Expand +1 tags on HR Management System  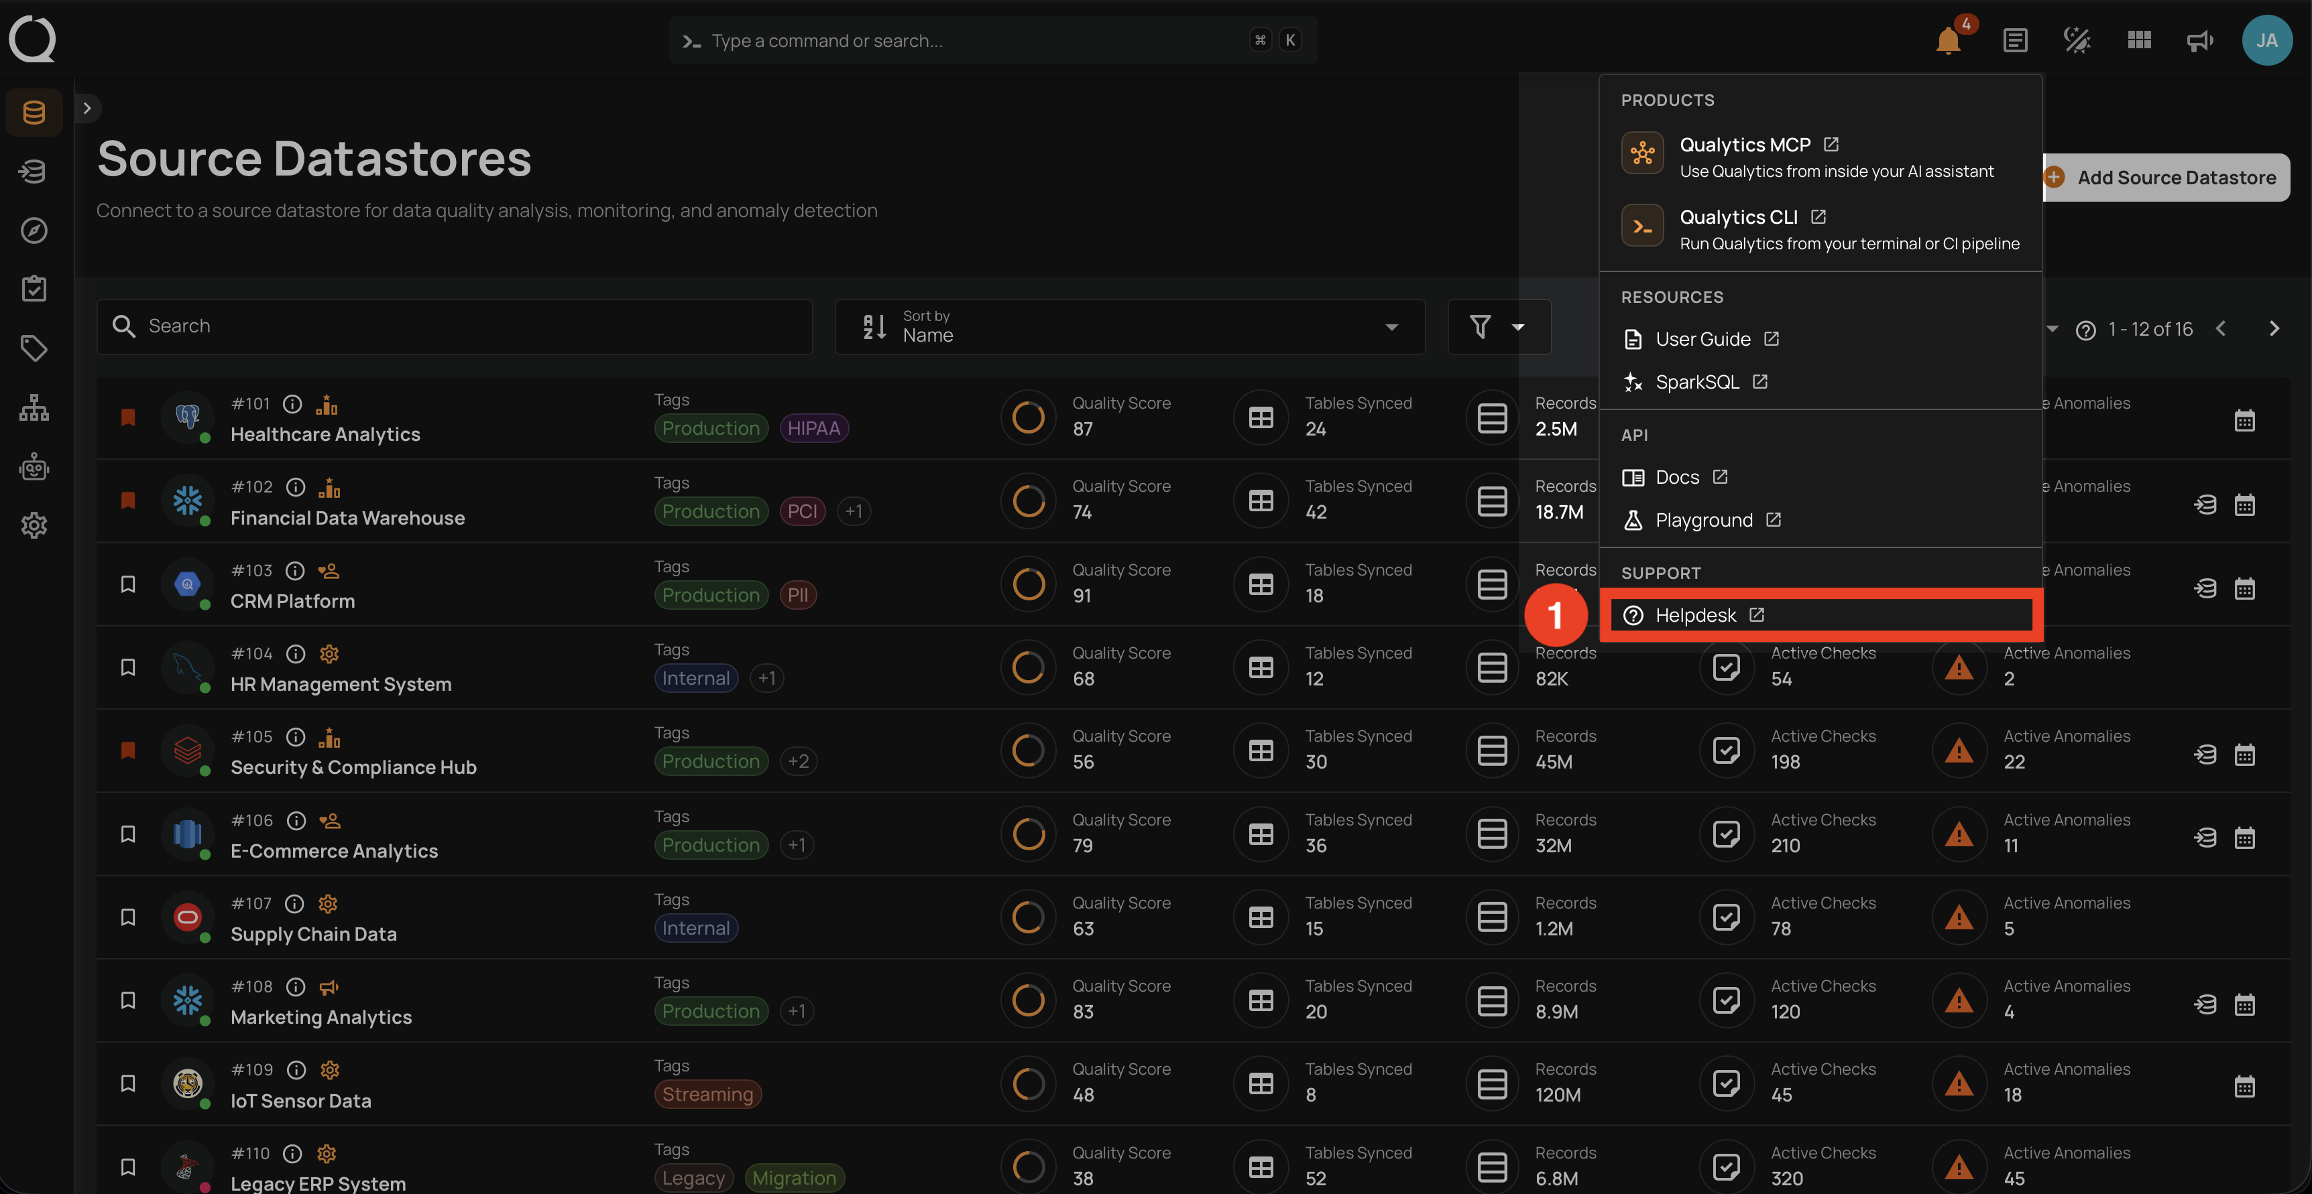coord(766,678)
